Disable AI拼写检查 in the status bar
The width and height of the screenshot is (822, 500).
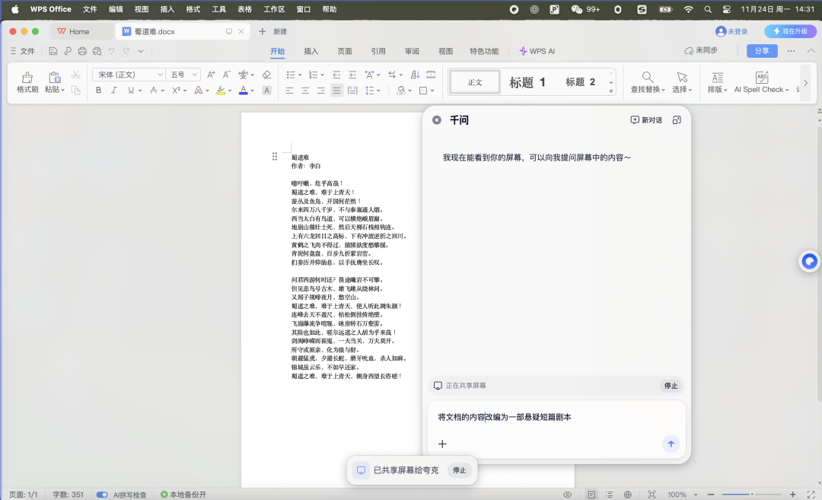point(102,494)
